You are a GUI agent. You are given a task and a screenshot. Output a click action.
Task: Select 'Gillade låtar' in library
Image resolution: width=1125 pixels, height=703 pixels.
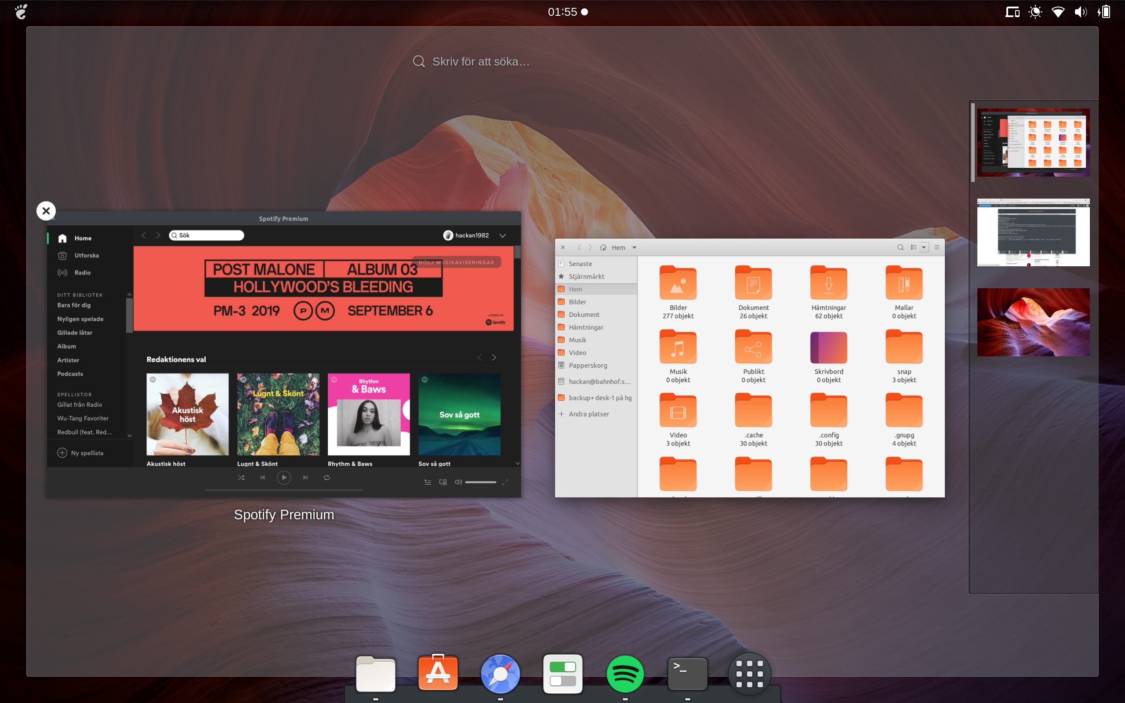74,333
